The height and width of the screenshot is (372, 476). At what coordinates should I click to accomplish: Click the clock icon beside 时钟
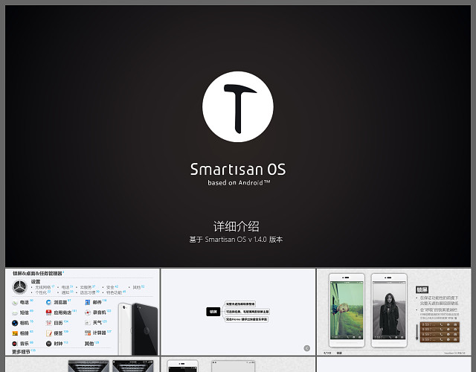point(48,344)
